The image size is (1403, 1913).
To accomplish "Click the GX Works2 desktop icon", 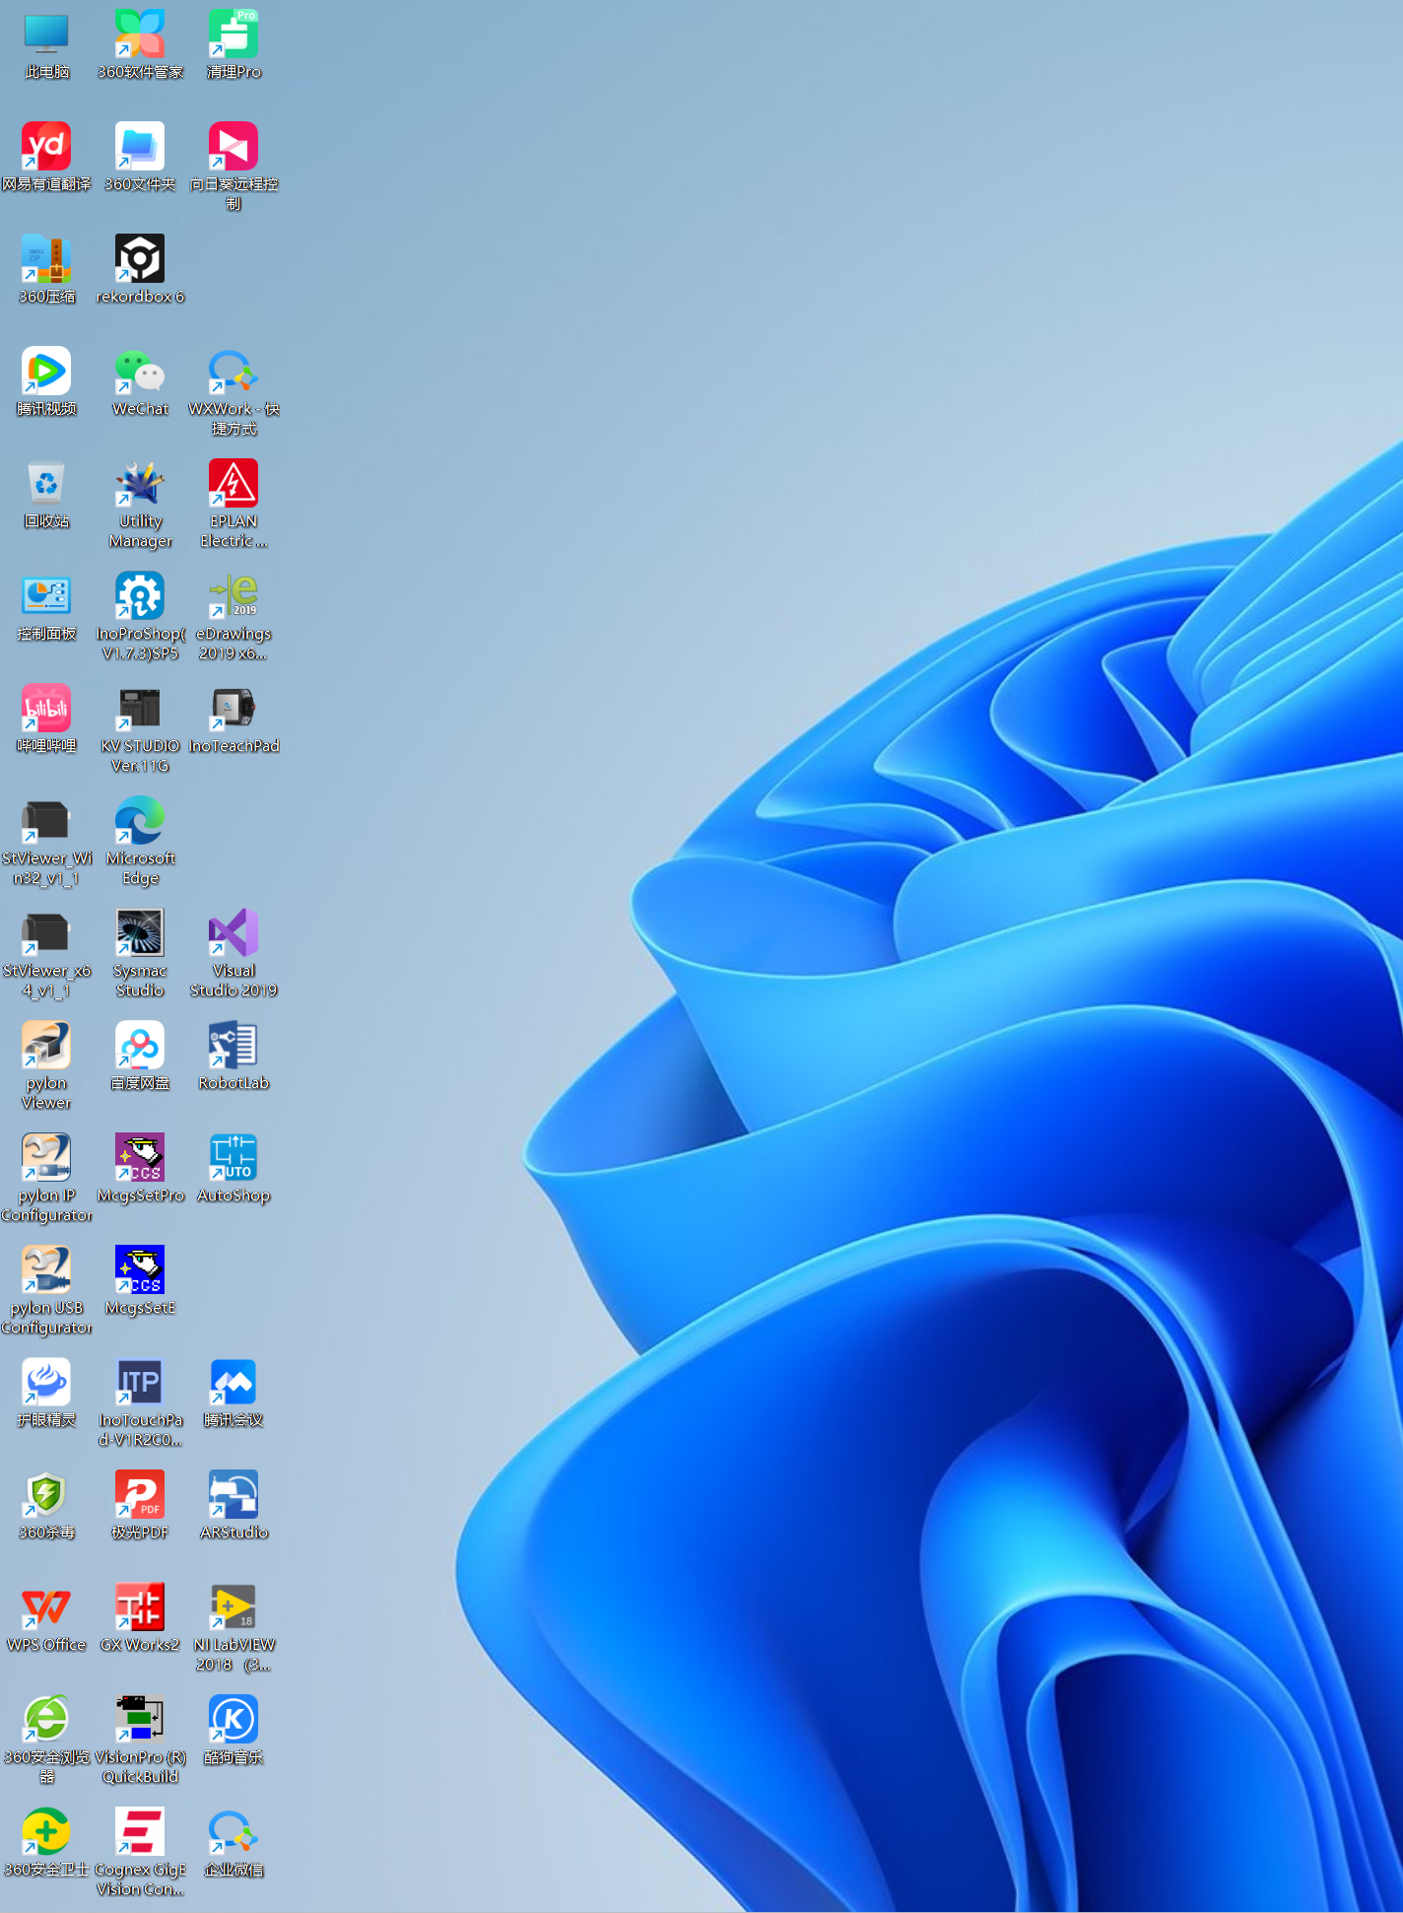I will coord(140,1608).
